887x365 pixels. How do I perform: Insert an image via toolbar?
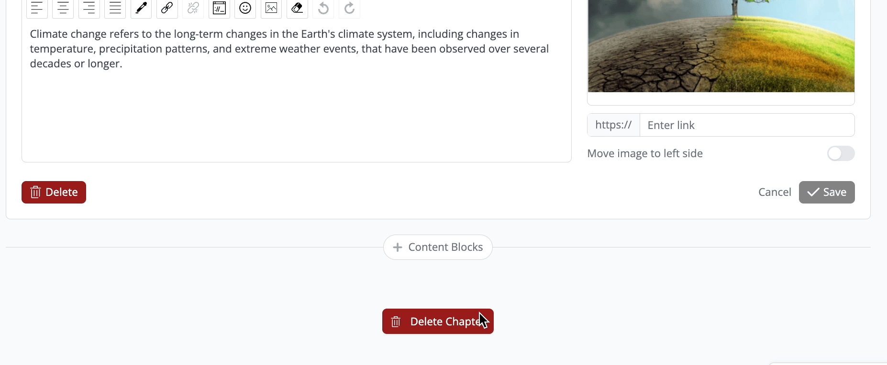(x=271, y=8)
